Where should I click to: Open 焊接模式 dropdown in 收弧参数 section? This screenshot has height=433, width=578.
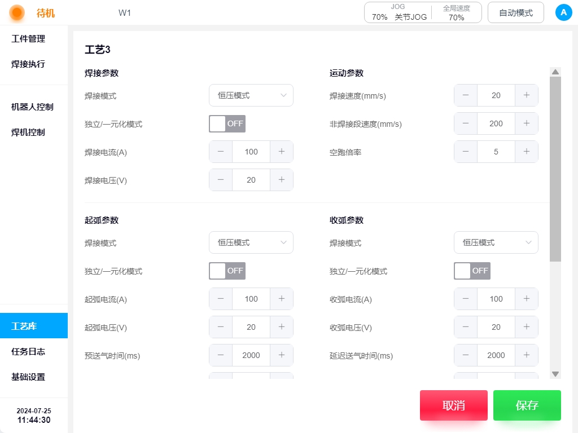coord(496,242)
